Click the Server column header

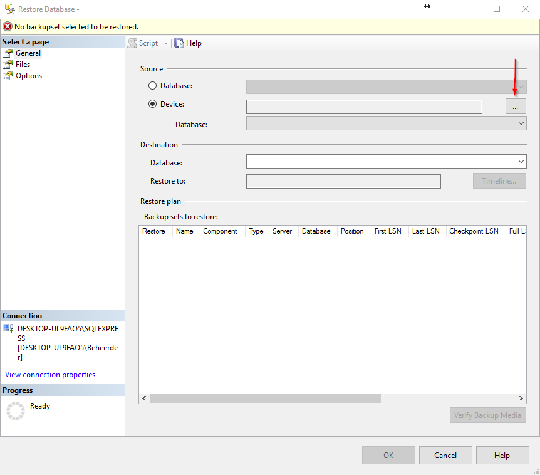[x=282, y=231]
